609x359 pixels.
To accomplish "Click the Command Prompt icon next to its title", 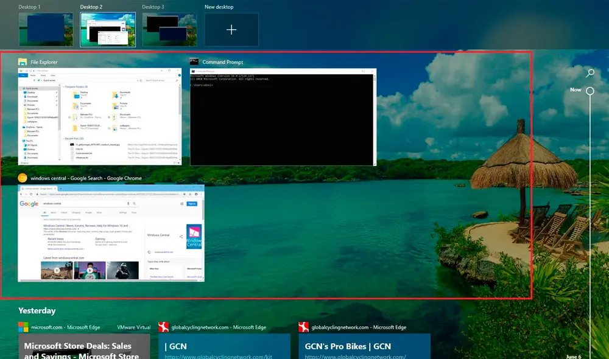I will 194,61.
